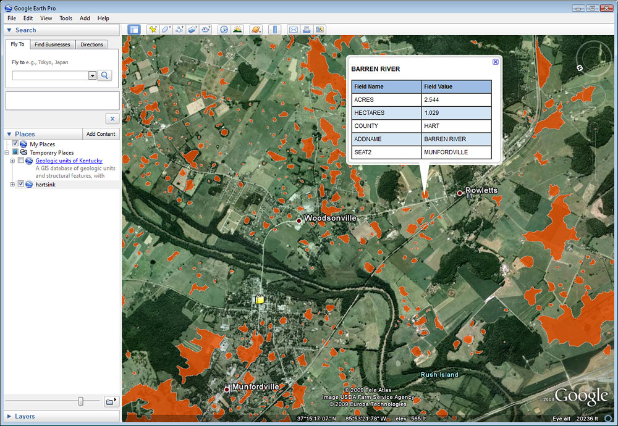The height and width of the screenshot is (426, 618).
Task: Clear search results with X button
Action: (112, 119)
